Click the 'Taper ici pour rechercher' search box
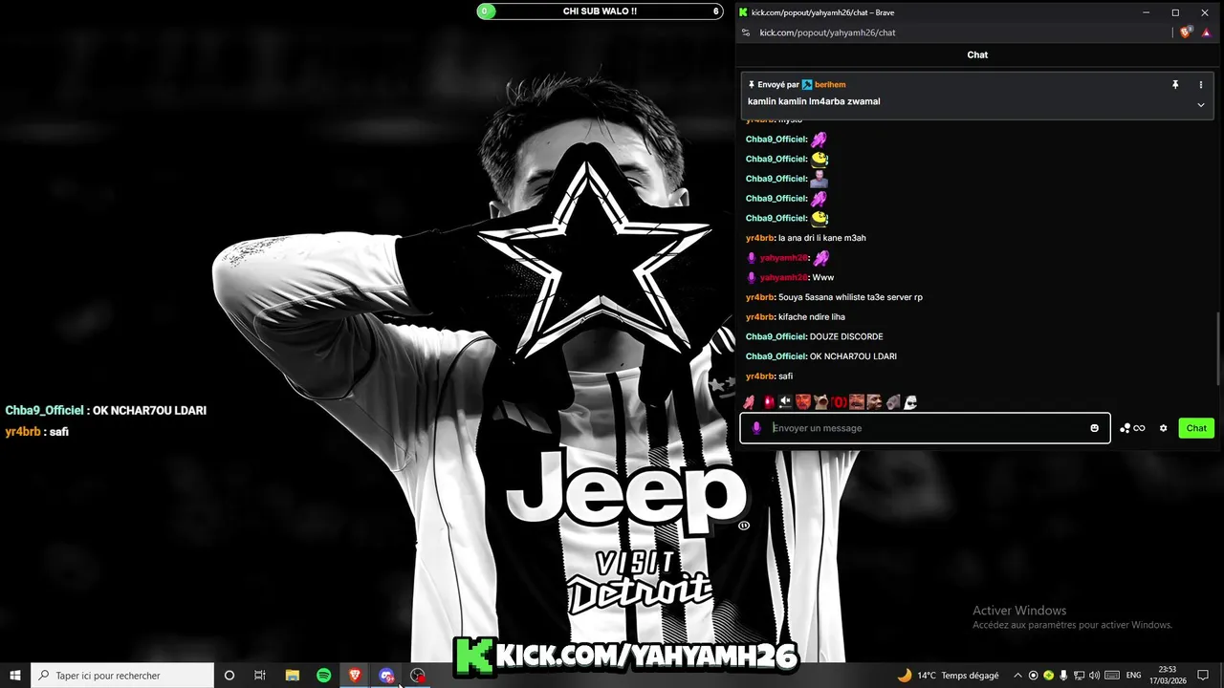The image size is (1224, 688). pos(122,676)
